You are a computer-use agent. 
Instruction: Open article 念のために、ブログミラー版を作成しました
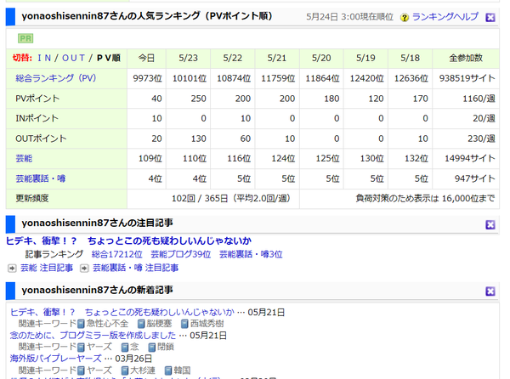tap(93, 336)
